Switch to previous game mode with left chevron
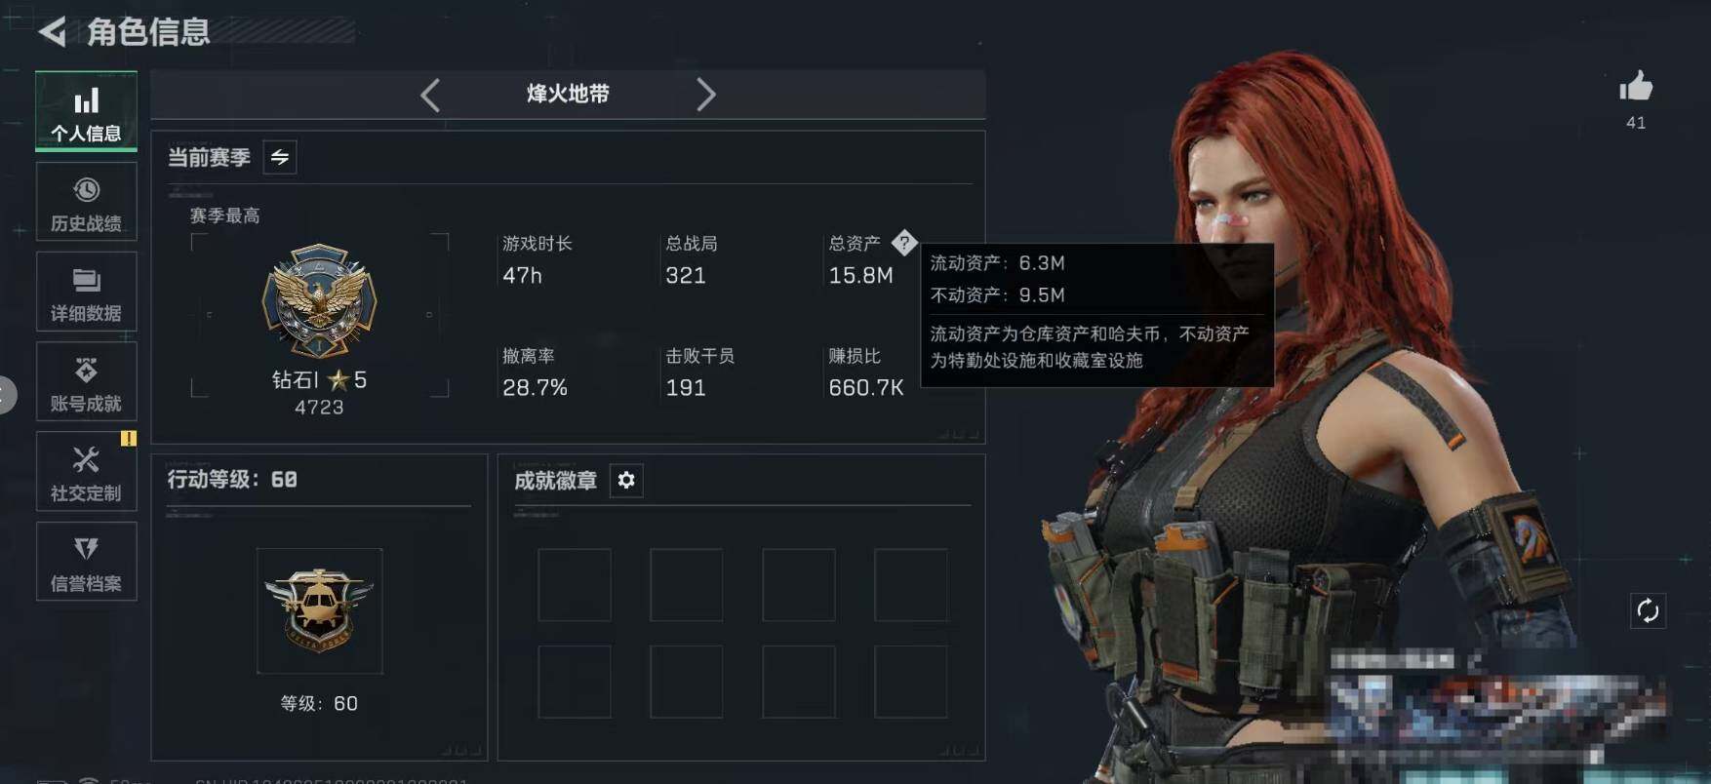The height and width of the screenshot is (784, 1711). (x=430, y=95)
